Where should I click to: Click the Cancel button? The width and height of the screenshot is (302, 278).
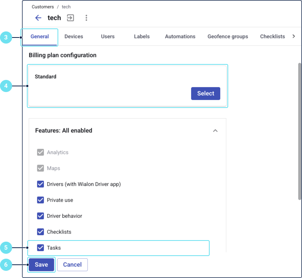coord(72,265)
